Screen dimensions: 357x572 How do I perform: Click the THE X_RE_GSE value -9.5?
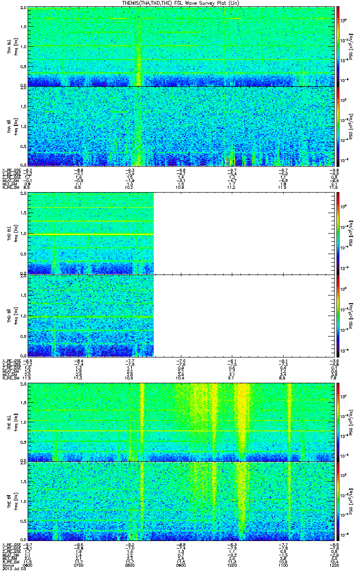79,544
